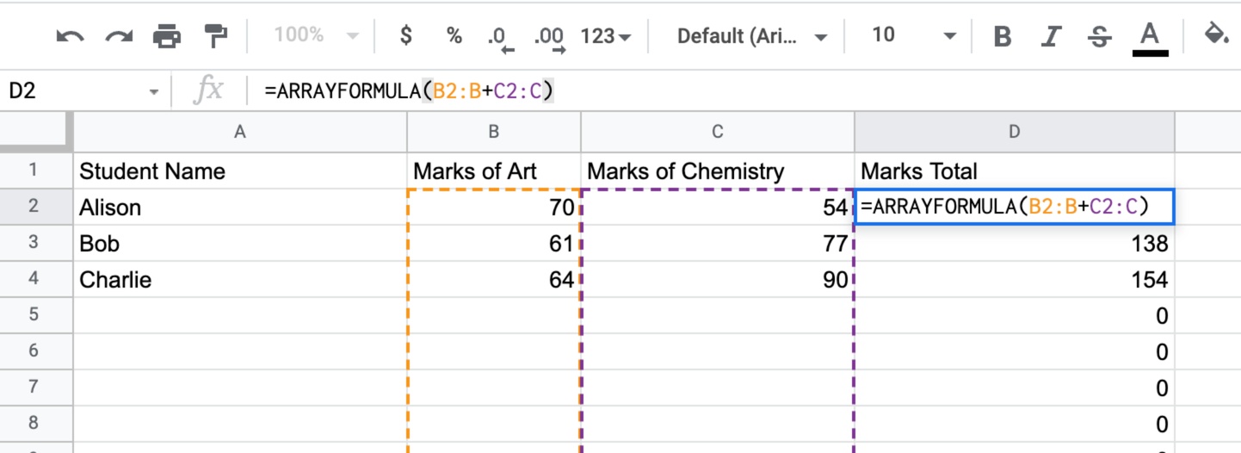Open the text color picker

click(x=1150, y=38)
